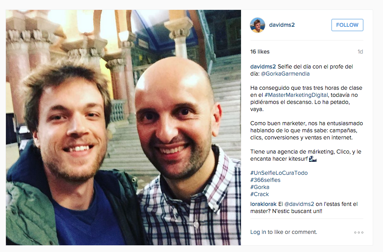
Task: Click the 16 likes count
Action: point(260,52)
